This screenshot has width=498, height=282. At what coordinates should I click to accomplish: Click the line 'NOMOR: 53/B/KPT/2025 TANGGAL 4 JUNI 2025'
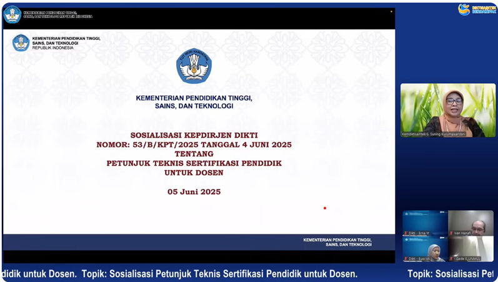tap(194, 144)
